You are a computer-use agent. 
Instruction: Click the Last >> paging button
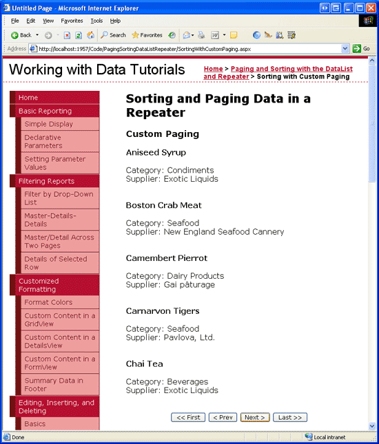tap(289, 417)
